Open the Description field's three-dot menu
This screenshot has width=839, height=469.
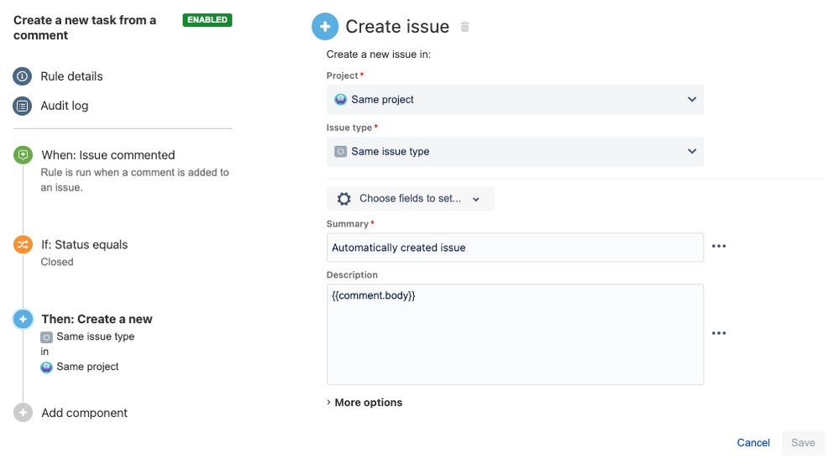click(x=719, y=334)
